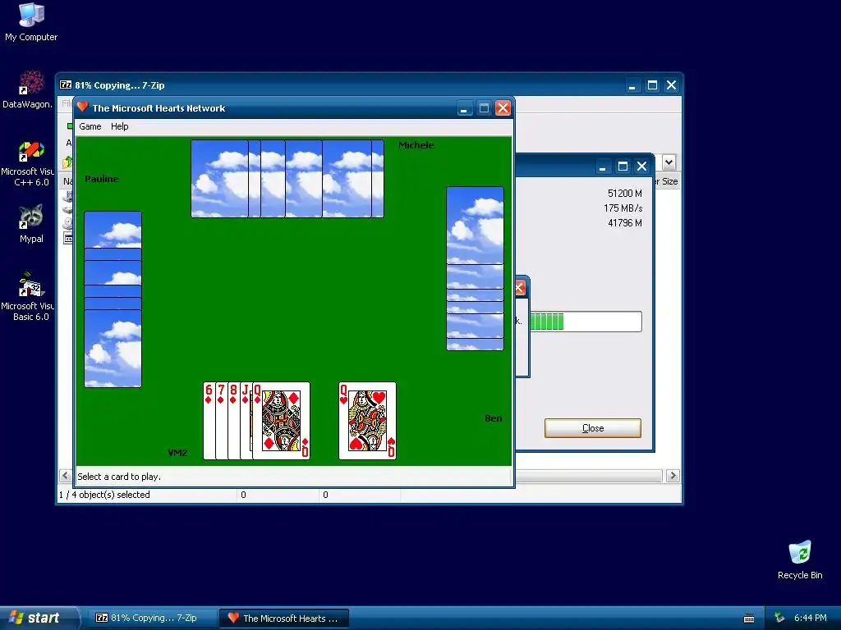This screenshot has height=630, width=841.
Task: Select Microsoft Hearts taskbar button
Action: (x=285, y=618)
